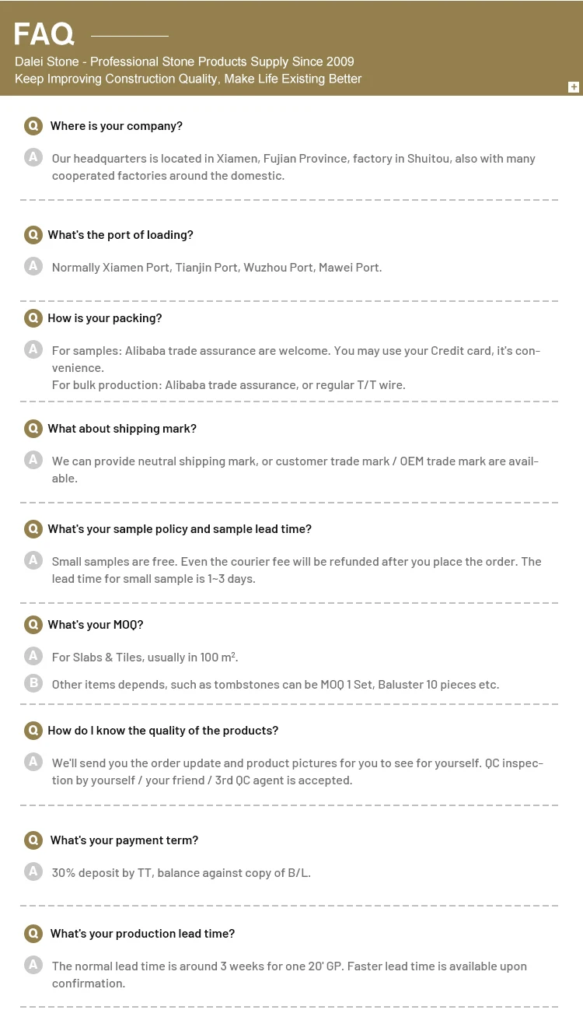The image size is (583, 1010).
Task: Click the answer about 3 weeks lead time
Action: tap(289, 974)
